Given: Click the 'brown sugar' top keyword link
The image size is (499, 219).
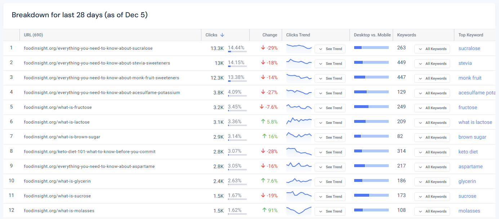Looking at the screenshot, I should pos(472,137).
